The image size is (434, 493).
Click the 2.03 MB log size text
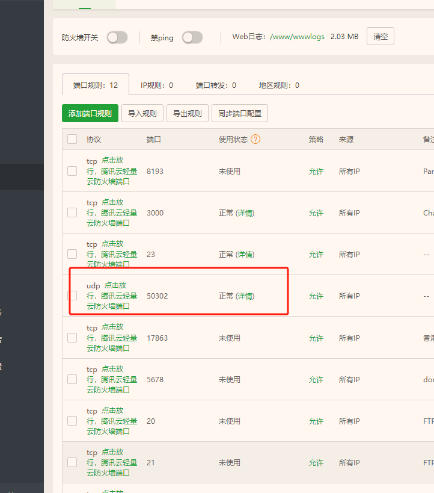[344, 37]
